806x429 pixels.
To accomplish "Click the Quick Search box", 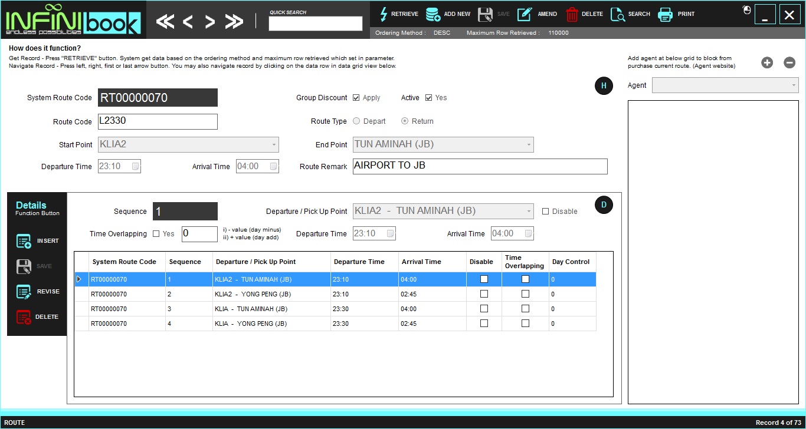I will pos(316,24).
